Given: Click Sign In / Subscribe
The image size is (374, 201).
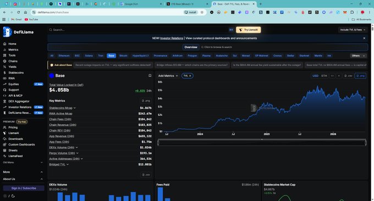Looking at the screenshot, I should point(24,188).
